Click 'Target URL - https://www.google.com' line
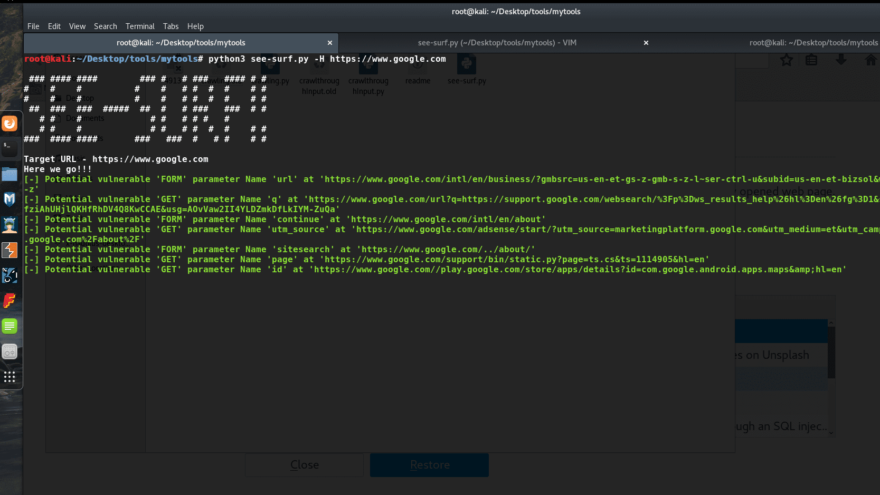Image resolution: width=880 pixels, height=495 pixels. (x=116, y=159)
